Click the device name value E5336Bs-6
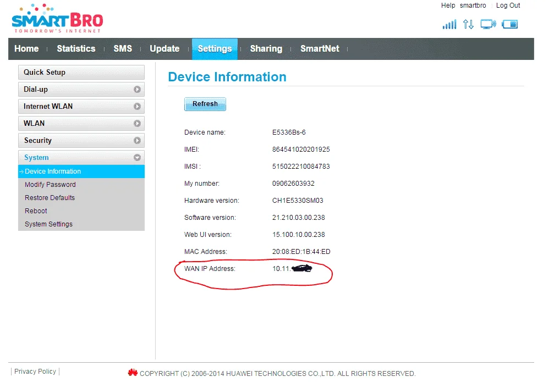Image resolution: width=549 pixels, height=382 pixels. pyautogui.click(x=289, y=132)
